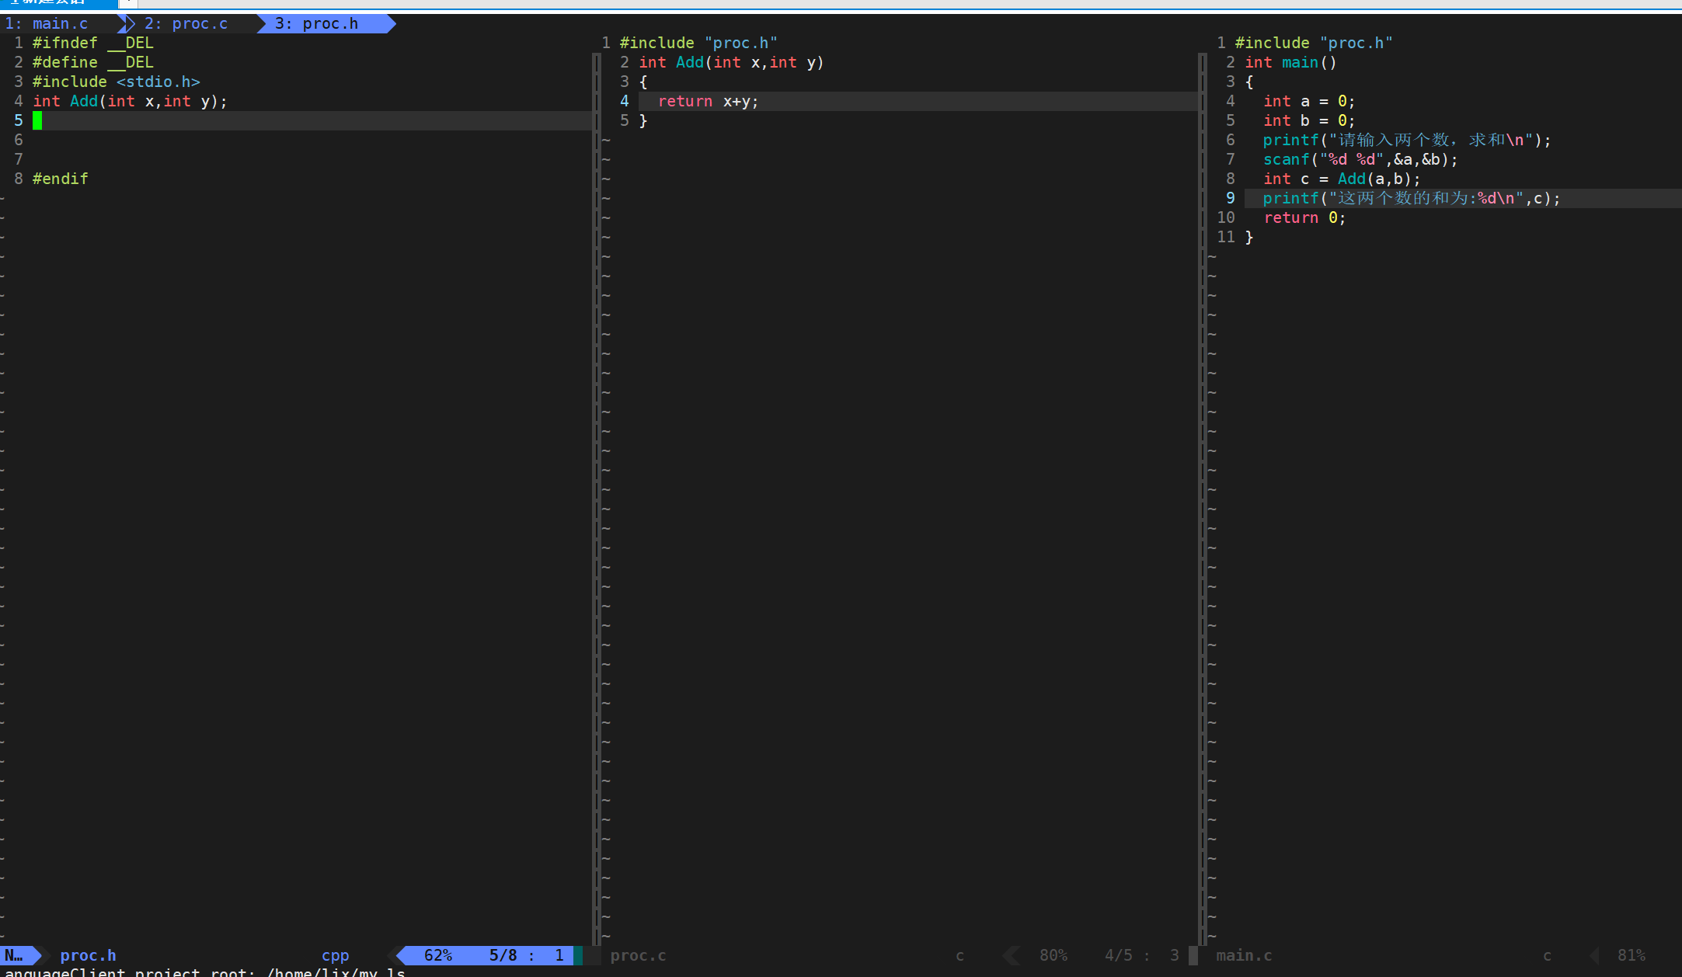1682x977 pixels.
Task: Place cursor on '#endif' in proc.h
Action: pos(61,179)
